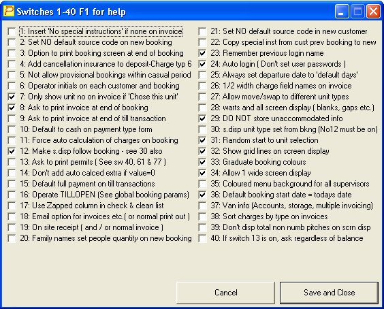The width and height of the screenshot is (384, 309).
Task: Uncheck switch 8 ask to print invoice
Action: 12,108
